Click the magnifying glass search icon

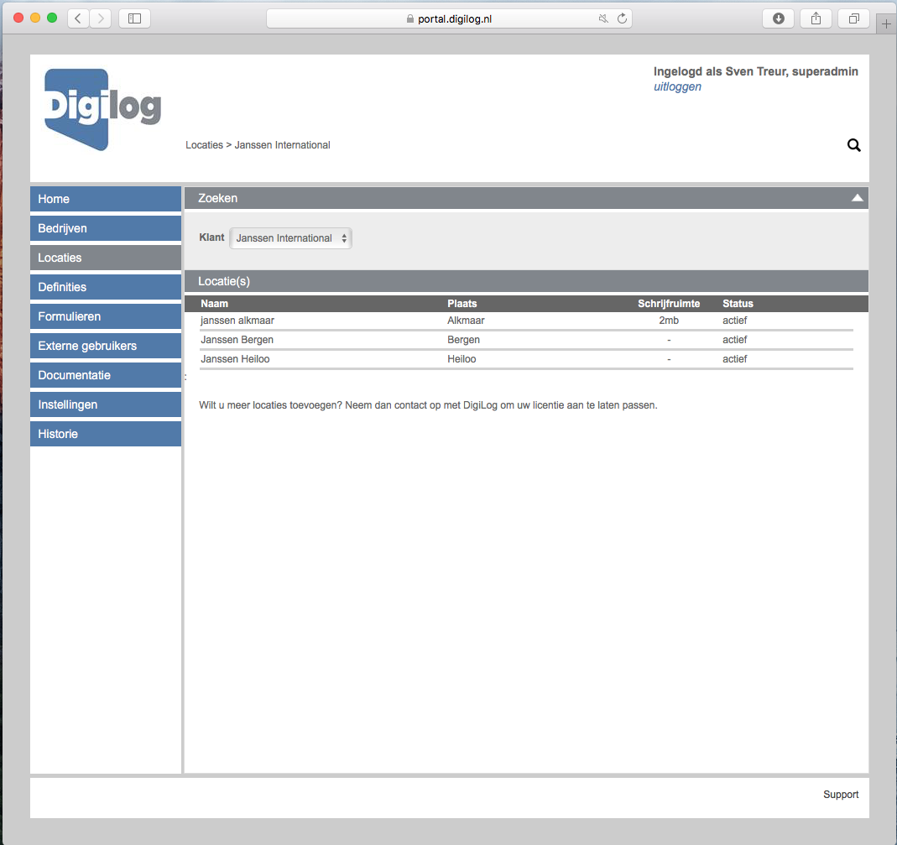853,145
